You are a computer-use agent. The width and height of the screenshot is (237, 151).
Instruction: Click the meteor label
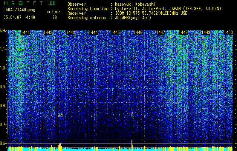54,12
